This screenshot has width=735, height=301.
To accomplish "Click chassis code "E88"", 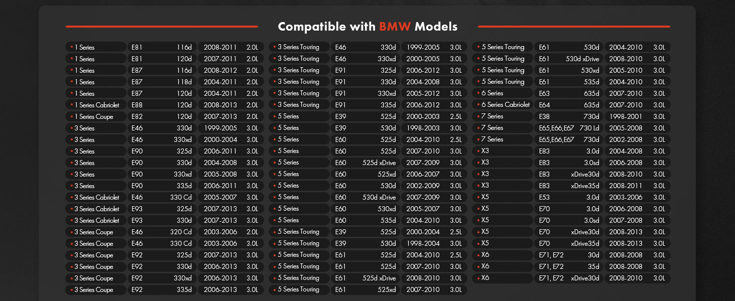I will click(137, 105).
